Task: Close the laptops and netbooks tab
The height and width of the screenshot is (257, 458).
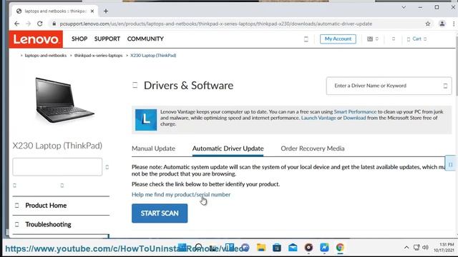Action: point(92,11)
